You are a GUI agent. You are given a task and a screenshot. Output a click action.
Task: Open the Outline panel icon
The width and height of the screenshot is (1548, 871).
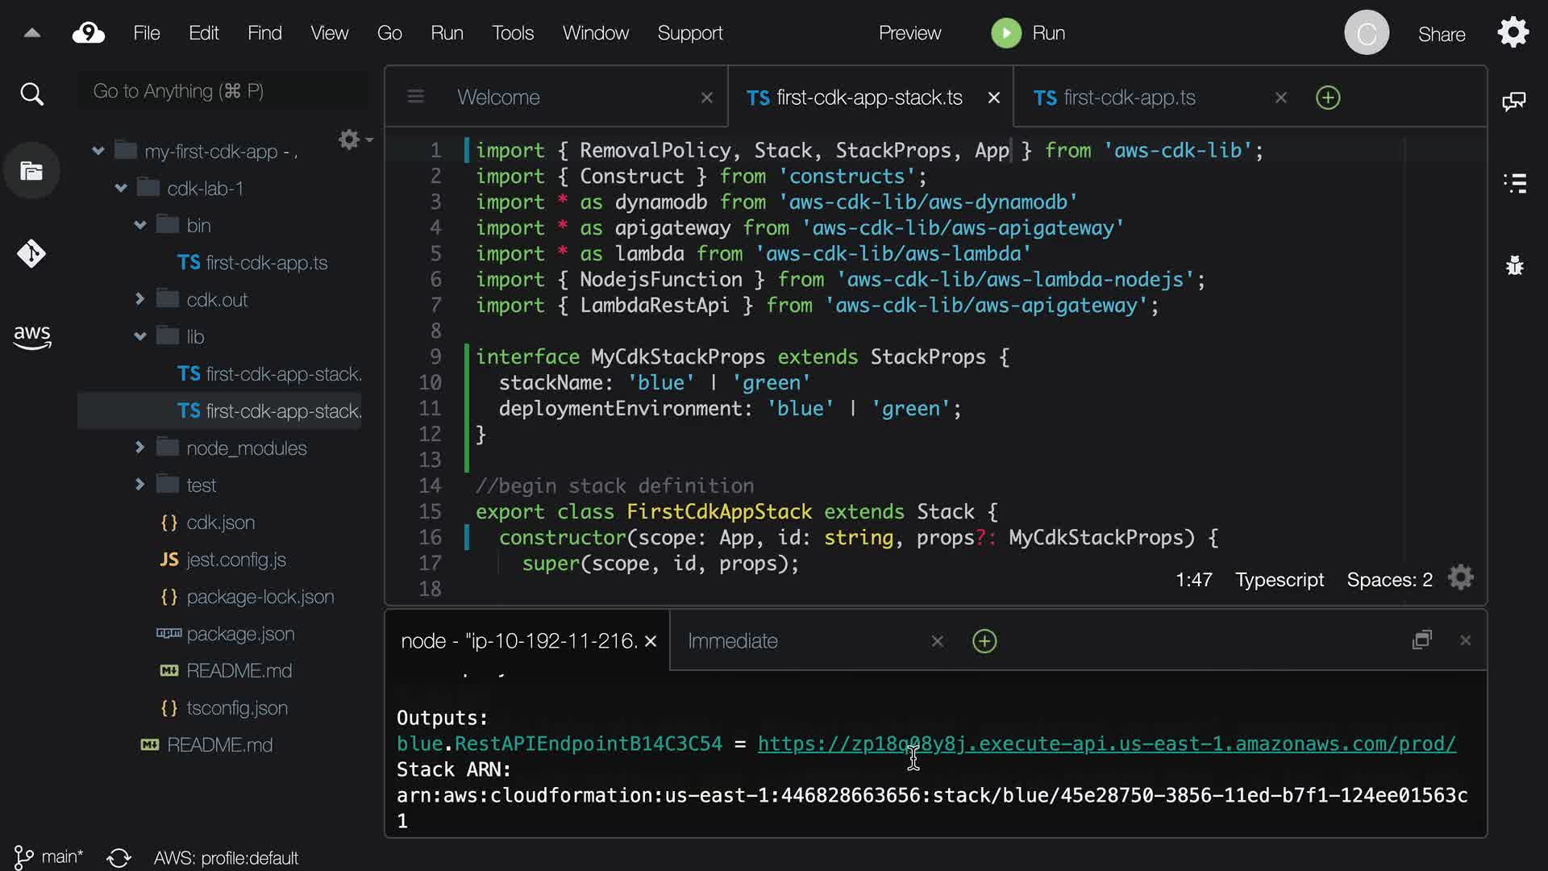pos(1514,183)
